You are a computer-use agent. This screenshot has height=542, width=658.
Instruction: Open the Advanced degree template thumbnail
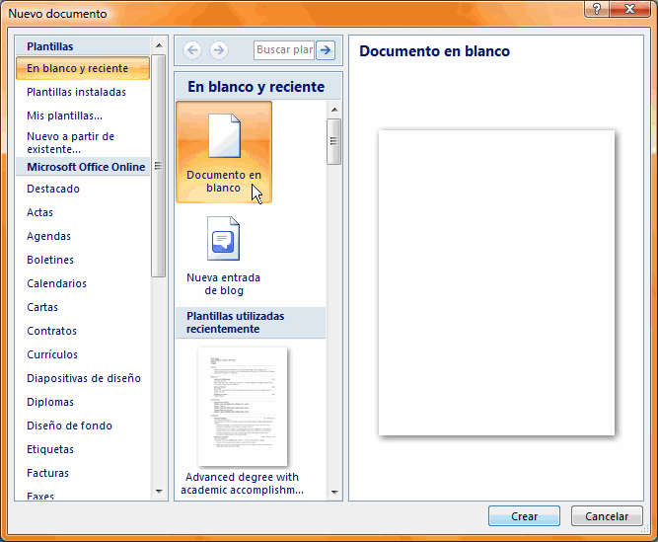point(243,406)
